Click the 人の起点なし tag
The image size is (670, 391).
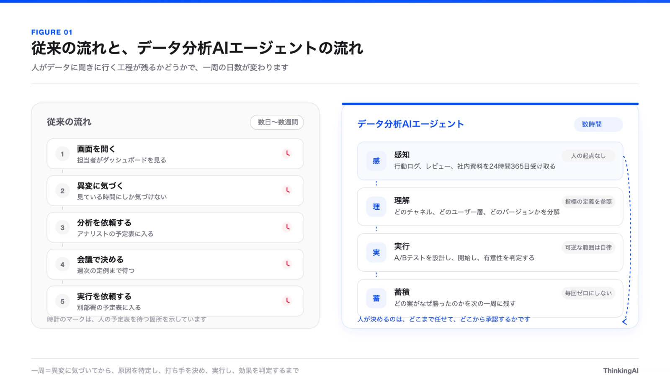(588, 156)
